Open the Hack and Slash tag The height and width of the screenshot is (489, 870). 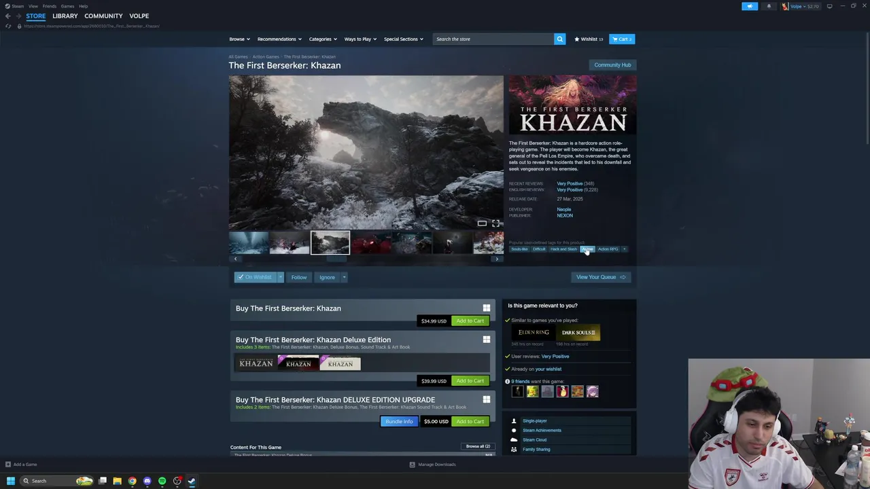point(563,249)
